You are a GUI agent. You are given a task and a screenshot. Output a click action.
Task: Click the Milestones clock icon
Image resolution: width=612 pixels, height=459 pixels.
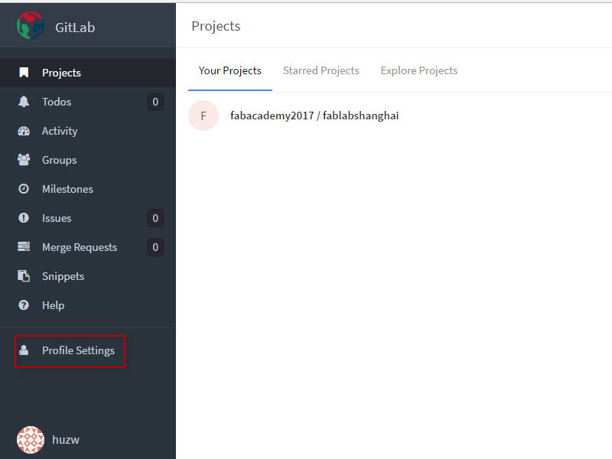pos(24,189)
